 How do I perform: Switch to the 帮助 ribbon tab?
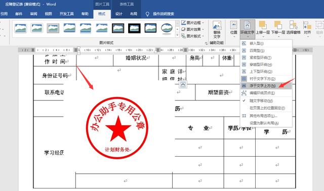pos(85,14)
